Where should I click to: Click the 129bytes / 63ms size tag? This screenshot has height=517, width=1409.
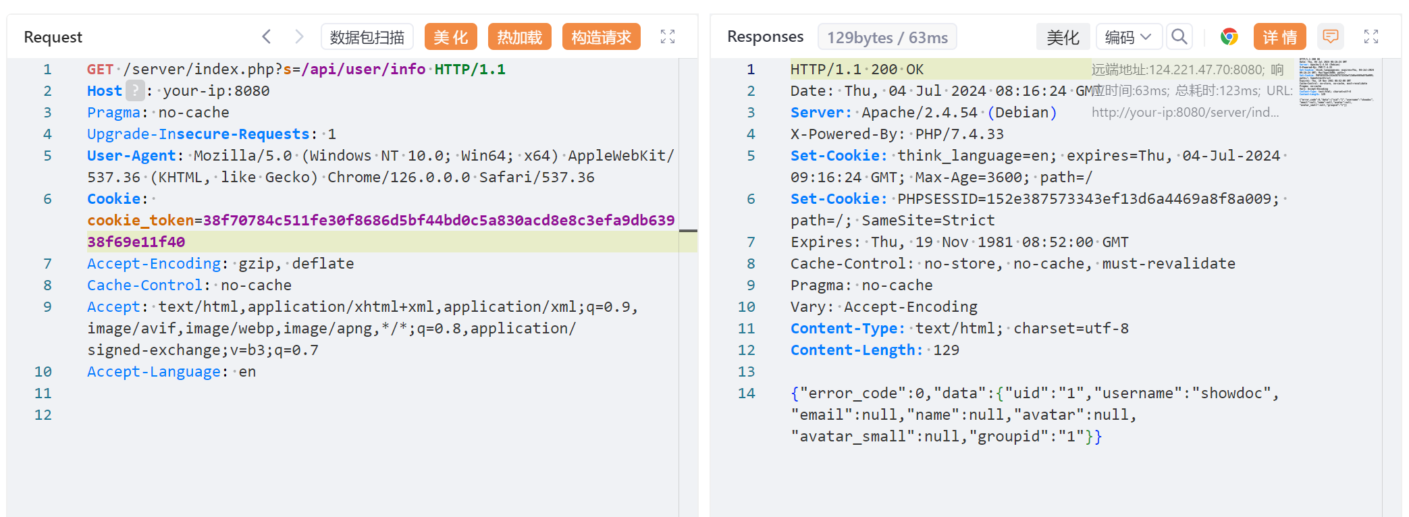click(887, 37)
